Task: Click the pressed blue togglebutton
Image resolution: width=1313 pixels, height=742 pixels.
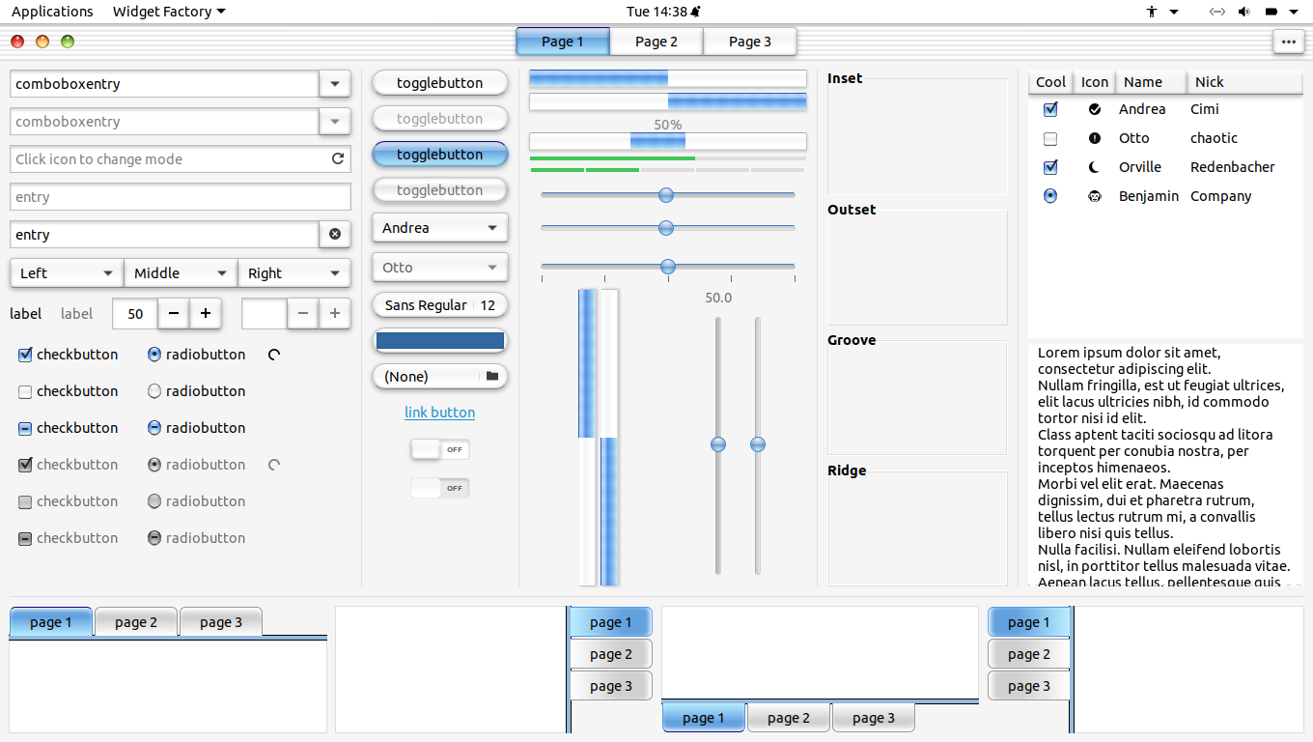Action: click(x=440, y=155)
